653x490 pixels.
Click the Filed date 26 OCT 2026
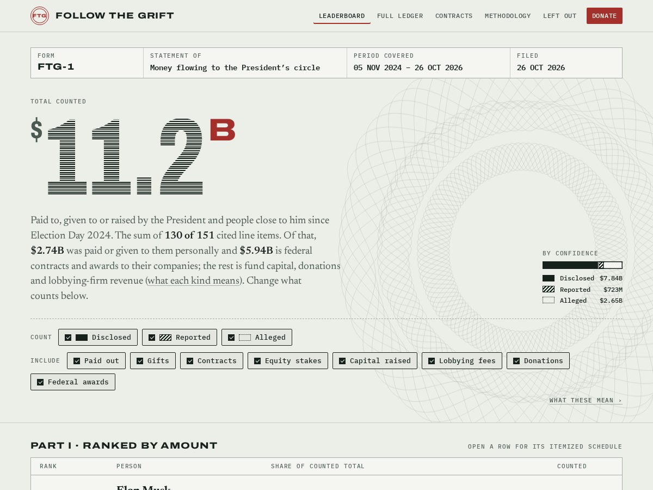(541, 68)
